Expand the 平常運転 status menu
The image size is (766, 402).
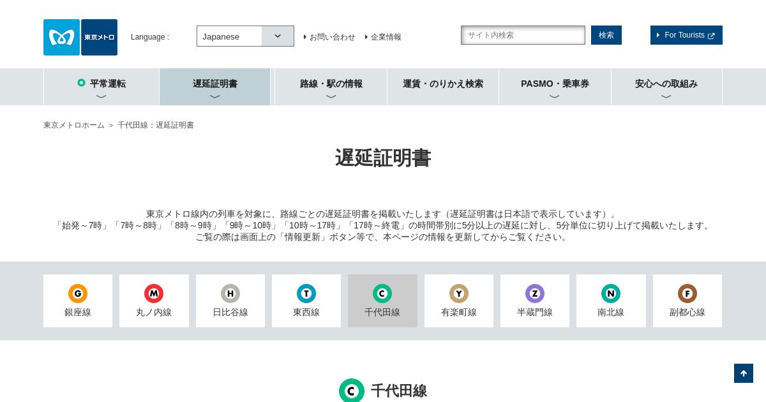(101, 87)
